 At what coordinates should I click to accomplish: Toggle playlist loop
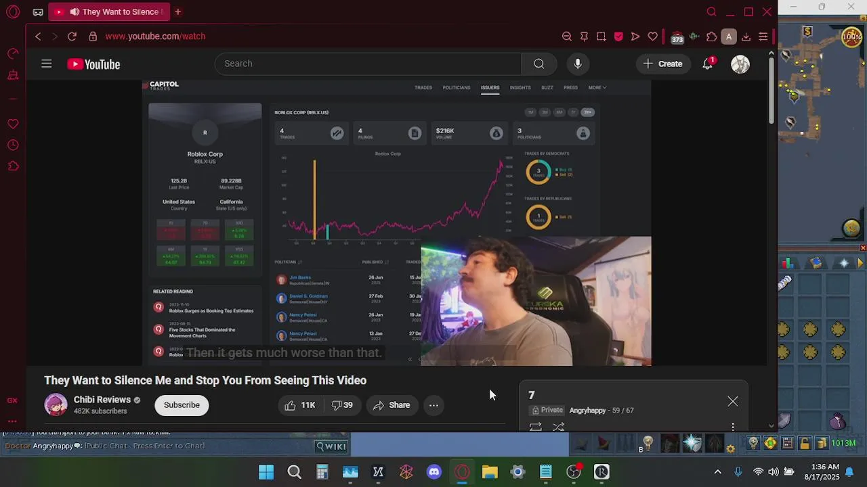[x=535, y=427]
